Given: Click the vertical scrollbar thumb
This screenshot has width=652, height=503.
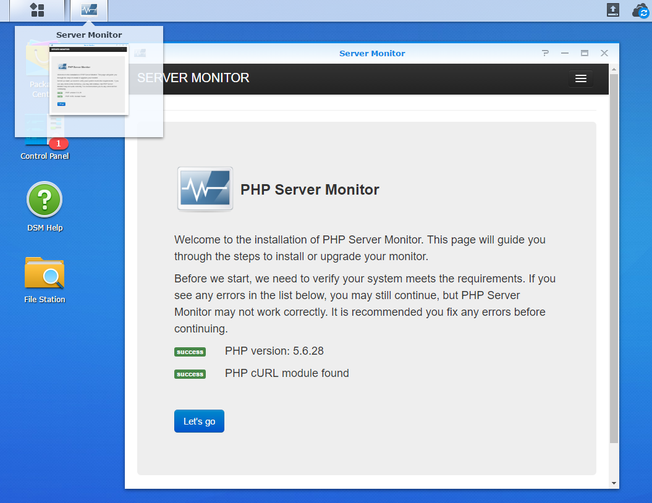Looking at the screenshot, I should tap(614, 258).
